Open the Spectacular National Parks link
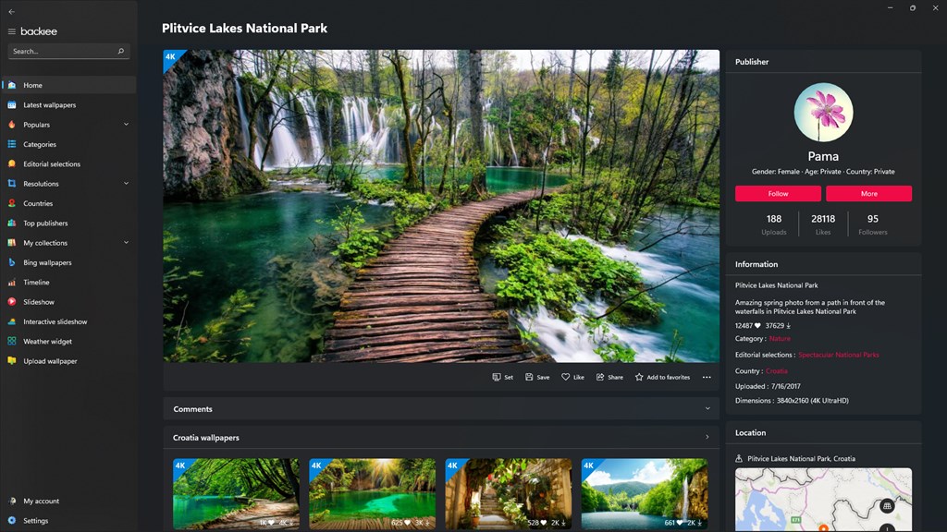947x532 pixels. [838, 355]
